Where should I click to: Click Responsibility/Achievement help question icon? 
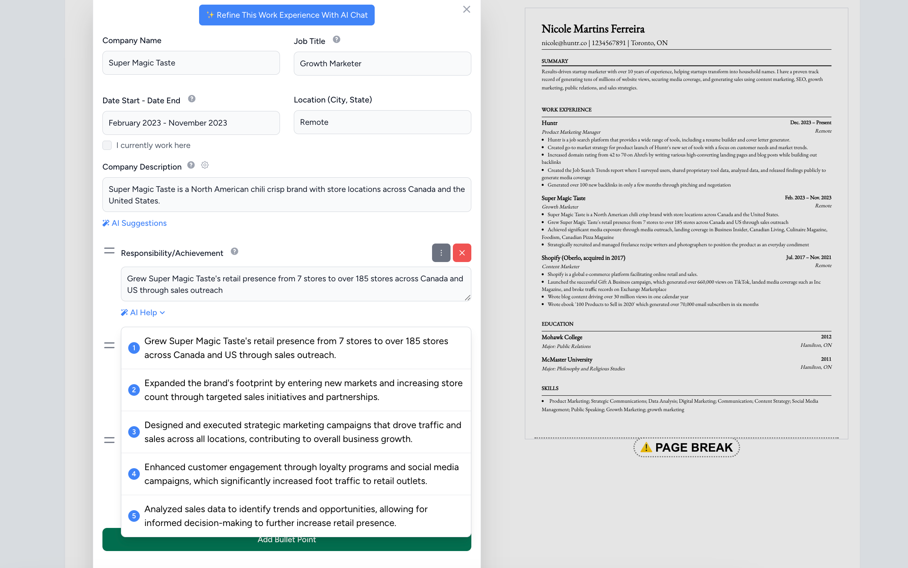[x=234, y=252]
